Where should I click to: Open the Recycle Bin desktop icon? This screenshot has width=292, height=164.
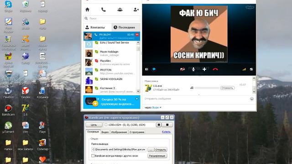[26, 6]
